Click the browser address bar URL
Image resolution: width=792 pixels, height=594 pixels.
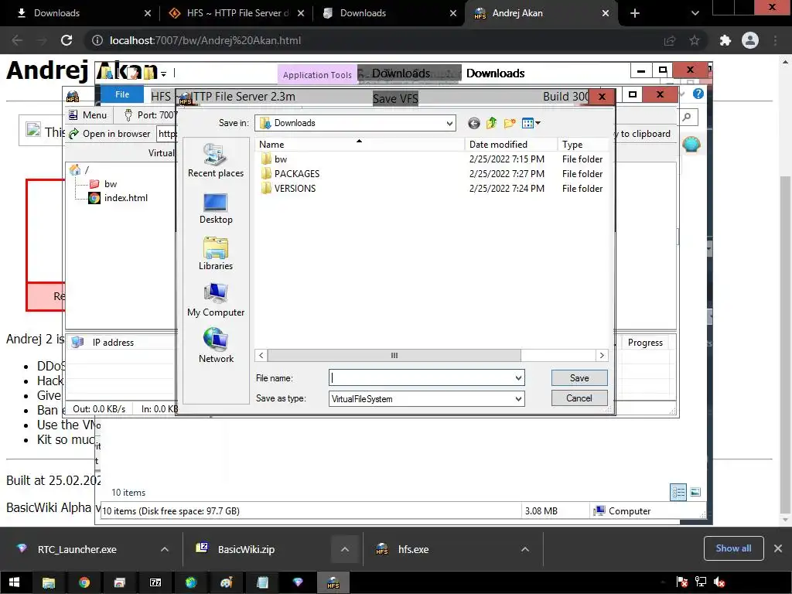click(x=205, y=40)
